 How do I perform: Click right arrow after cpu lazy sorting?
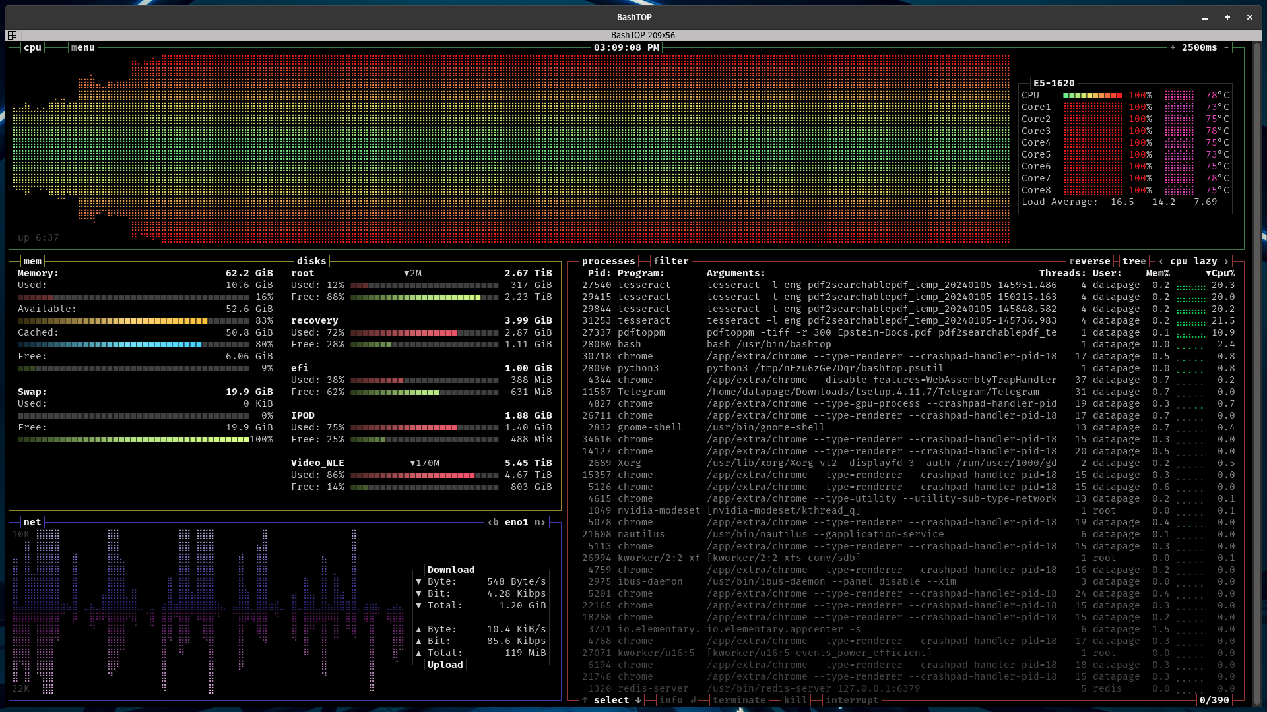click(1227, 261)
